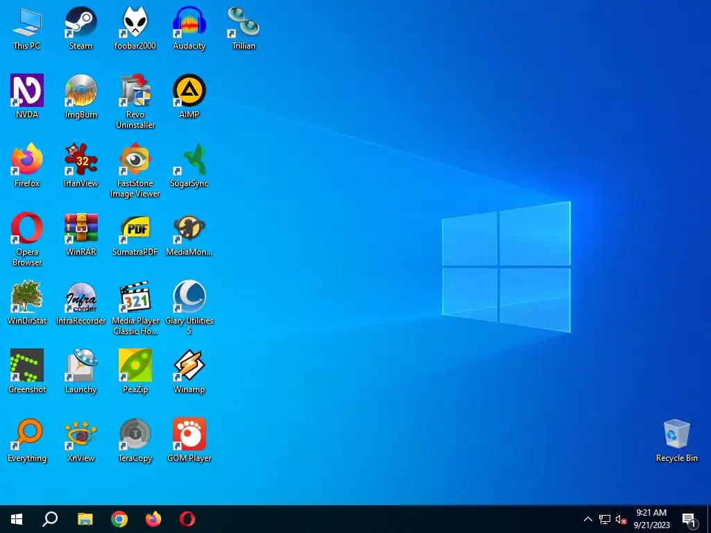
Task: Show hidden system tray icons
Action: pyautogui.click(x=587, y=519)
